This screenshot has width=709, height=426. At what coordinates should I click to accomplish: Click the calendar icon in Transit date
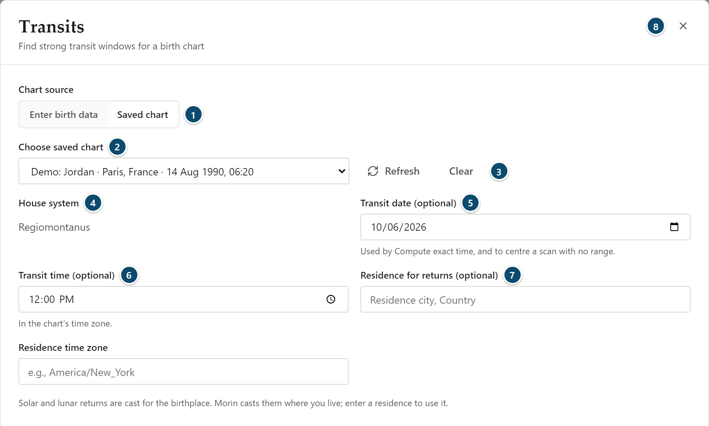click(674, 227)
